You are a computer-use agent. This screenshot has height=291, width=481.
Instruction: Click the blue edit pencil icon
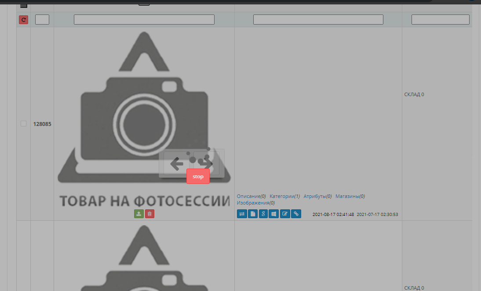point(285,214)
